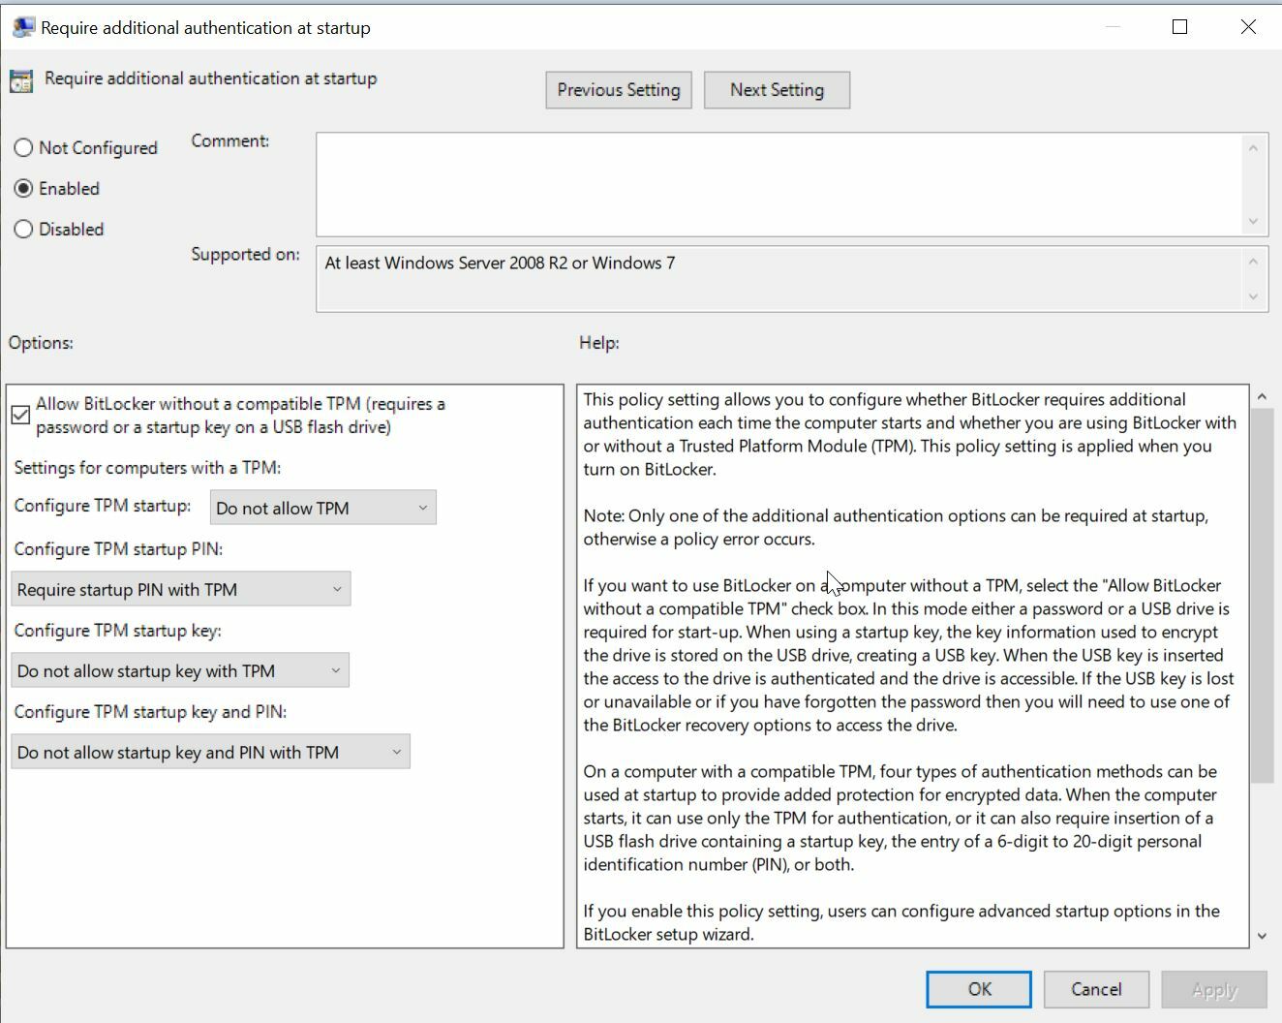Click inside the Comment text field
Screen dimensions: 1282x1023
click(x=778, y=184)
